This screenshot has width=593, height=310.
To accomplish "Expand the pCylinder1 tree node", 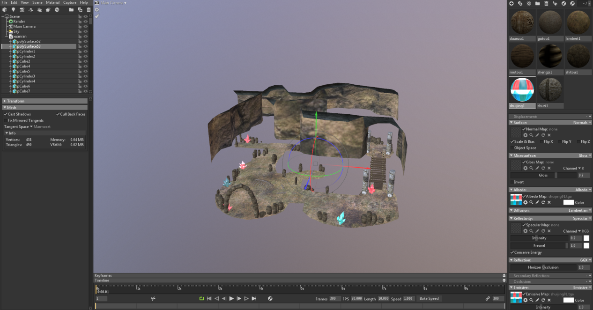I will [10, 52].
